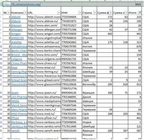Expand the URL column filter arrow
The height and width of the screenshot is (140, 144).
pyautogui.click(x=59, y=13)
